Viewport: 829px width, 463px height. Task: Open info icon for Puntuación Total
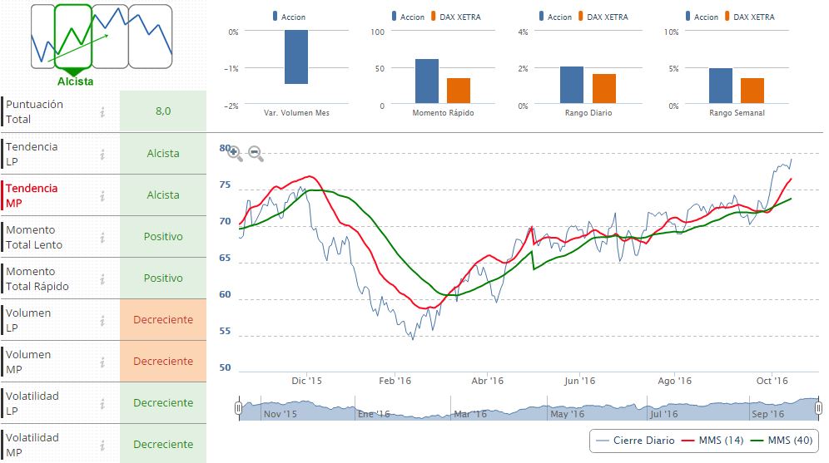tap(102, 112)
